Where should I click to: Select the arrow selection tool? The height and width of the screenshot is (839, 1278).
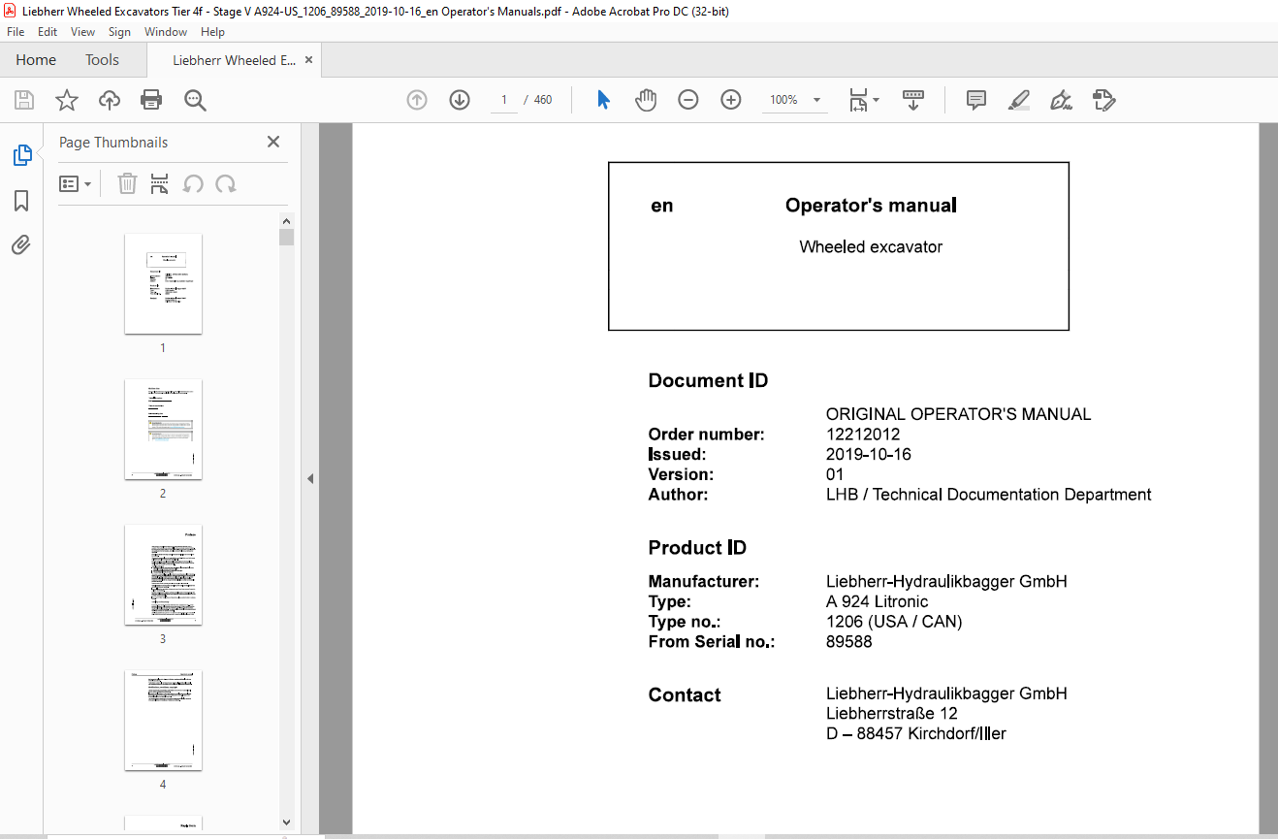pyautogui.click(x=603, y=100)
